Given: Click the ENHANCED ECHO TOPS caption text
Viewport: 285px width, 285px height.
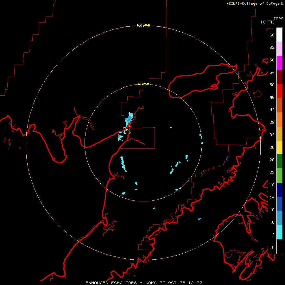Looking at the screenshot, I should pyautogui.click(x=111, y=283).
